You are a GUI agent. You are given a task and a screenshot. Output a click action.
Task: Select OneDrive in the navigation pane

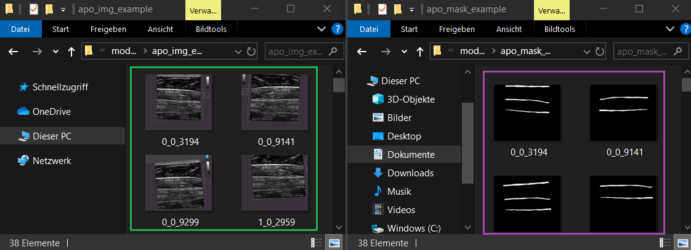[x=51, y=112]
